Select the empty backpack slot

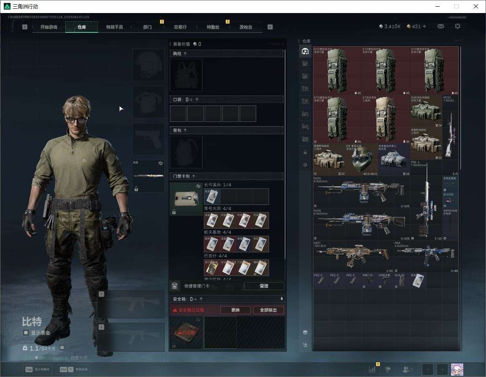tap(186, 152)
